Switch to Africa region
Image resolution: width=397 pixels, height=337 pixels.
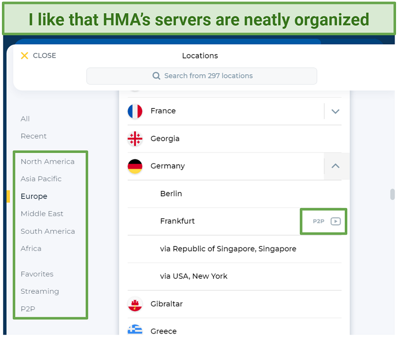(31, 249)
